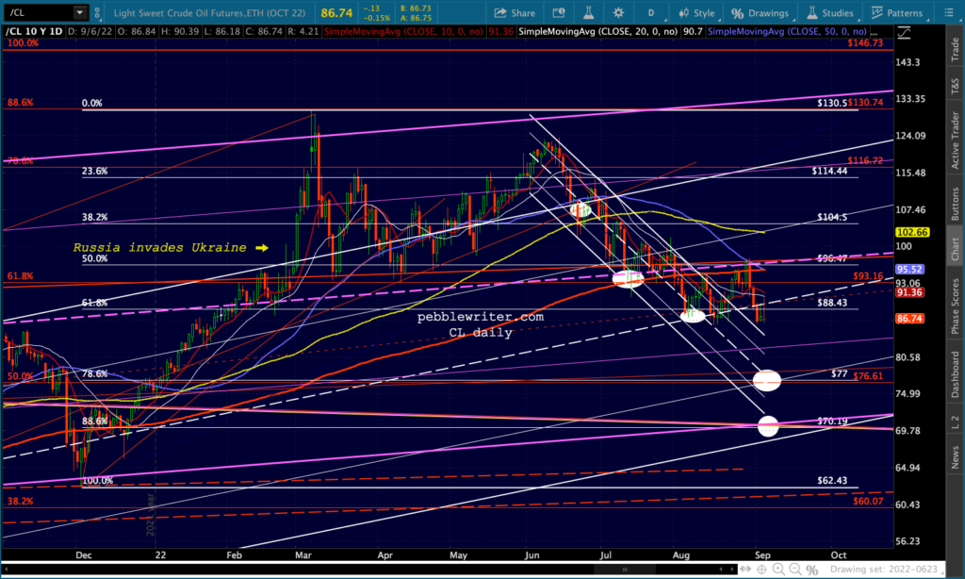Open the Style menu
This screenshot has width=965, height=579.
[696, 13]
